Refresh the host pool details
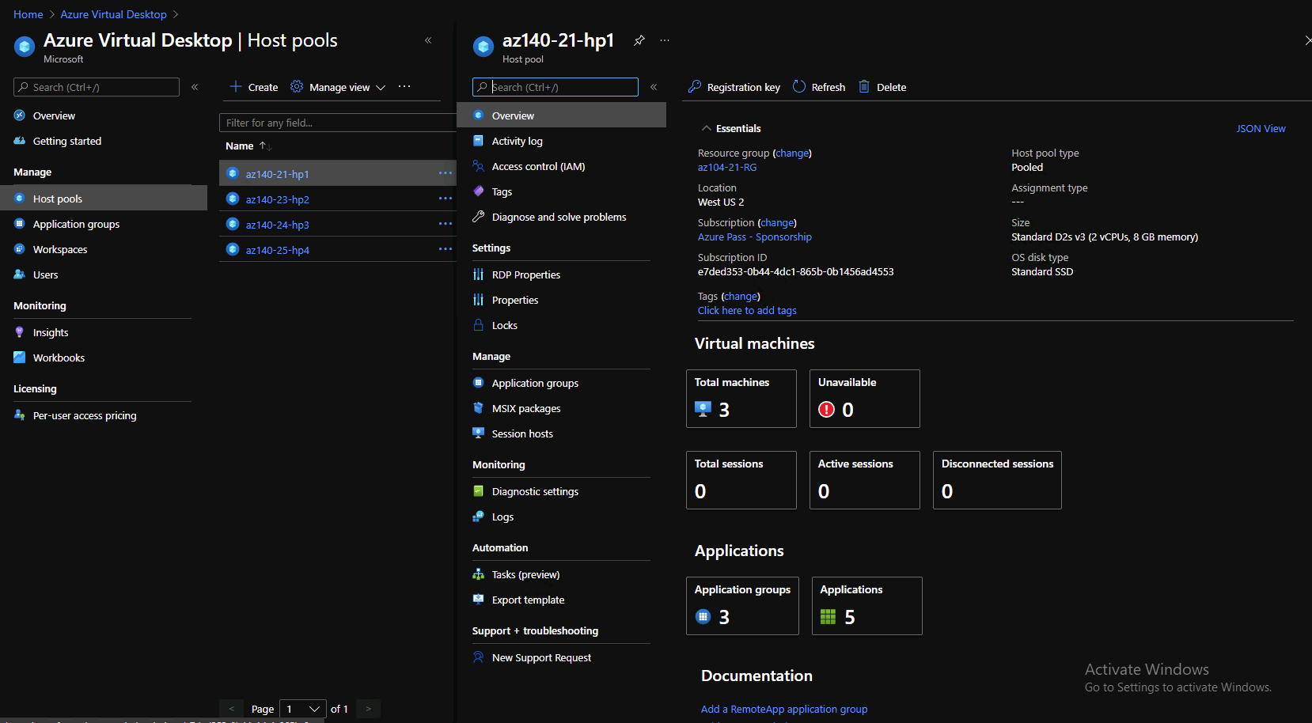 point(818,87)
